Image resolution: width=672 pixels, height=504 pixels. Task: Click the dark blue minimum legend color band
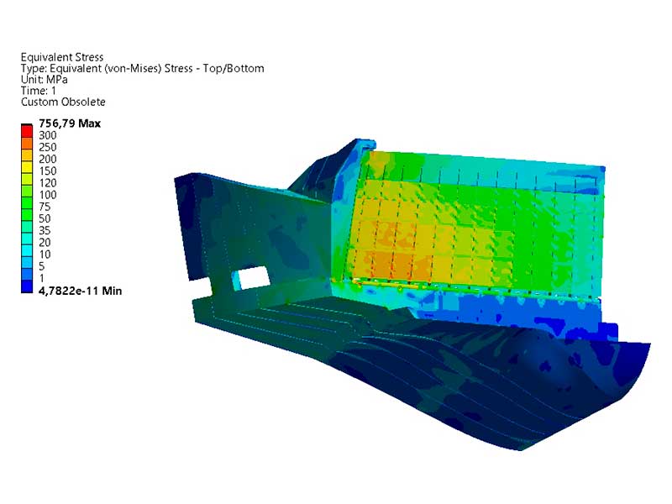(x=27, y=286)
